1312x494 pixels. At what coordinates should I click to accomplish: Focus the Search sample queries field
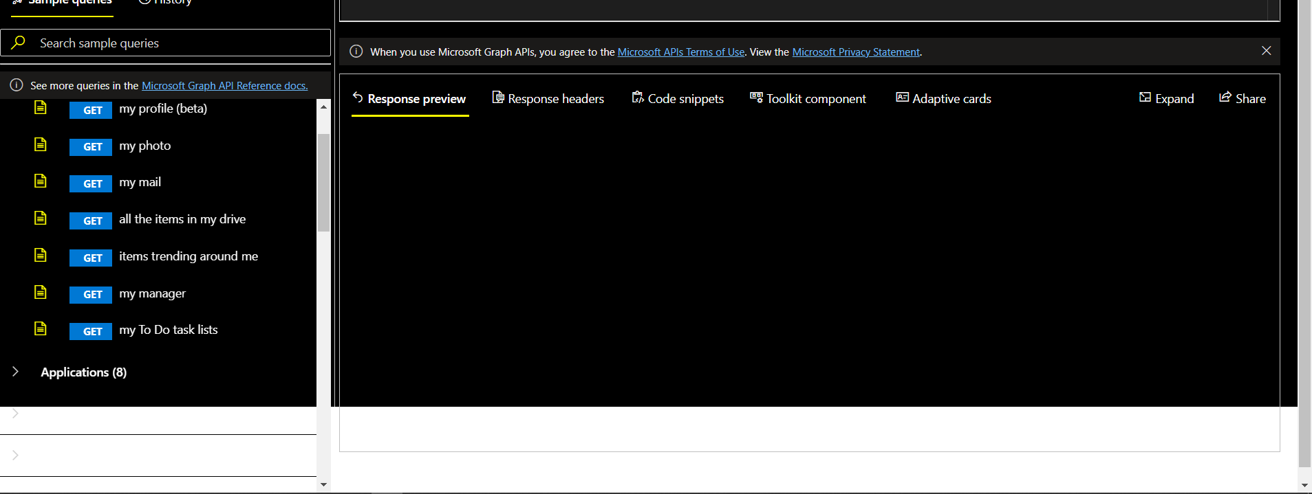click(x=165, y=43)
